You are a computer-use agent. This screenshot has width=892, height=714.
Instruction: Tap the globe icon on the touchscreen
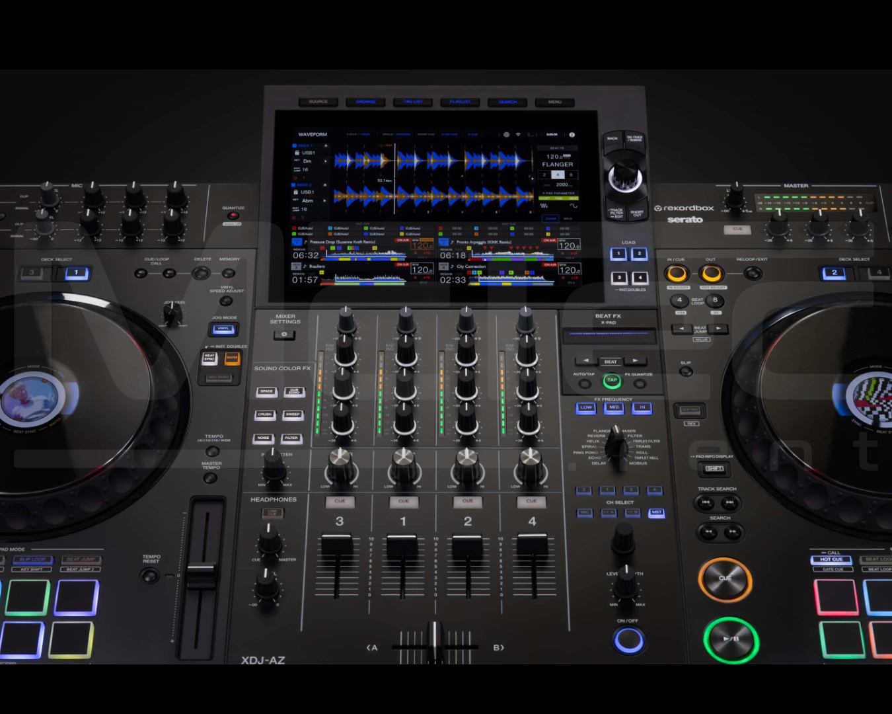[506, 134]
